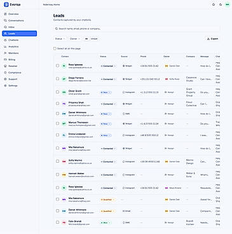Go to Leads in the sidebar
Viewport: 232px width, 234px height.
[19, 34]
